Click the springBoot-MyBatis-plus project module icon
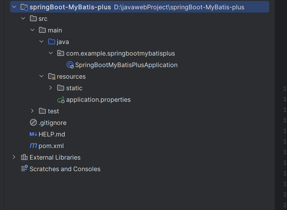 pos(24,7)
